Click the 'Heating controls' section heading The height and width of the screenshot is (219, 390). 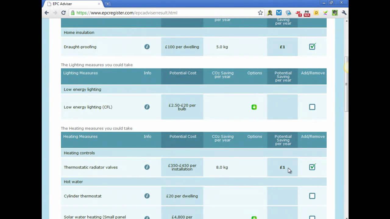click(x=79, y=153)
